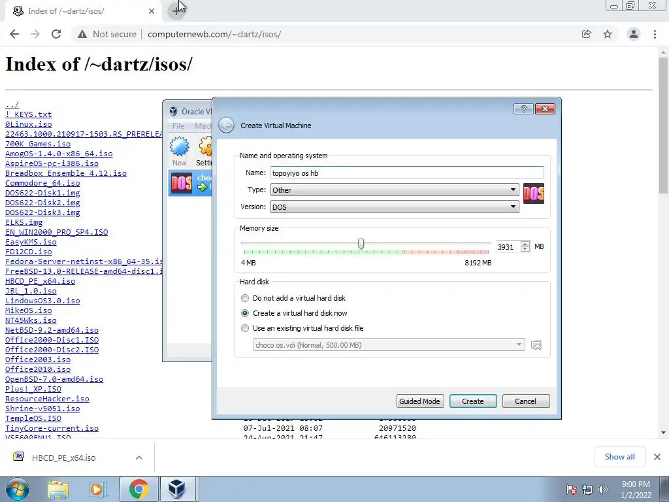Select Create a virtual hard disk now
The image size is (669, 502).
pos(294,313)
